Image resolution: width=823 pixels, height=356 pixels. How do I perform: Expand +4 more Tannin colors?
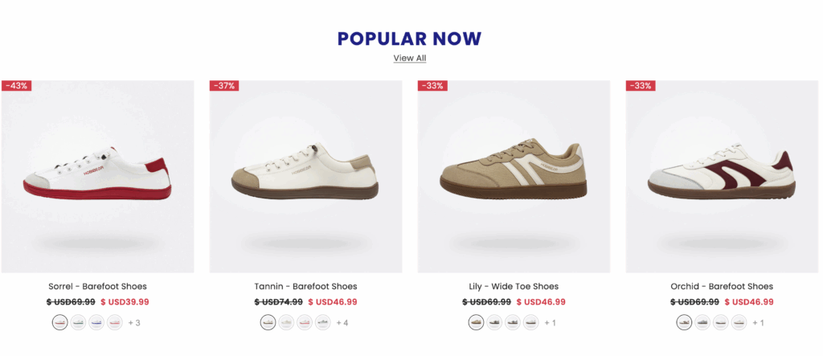pos(342,323)
